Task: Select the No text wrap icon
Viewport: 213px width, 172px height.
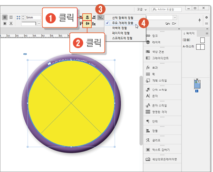Action: point(5,17)
